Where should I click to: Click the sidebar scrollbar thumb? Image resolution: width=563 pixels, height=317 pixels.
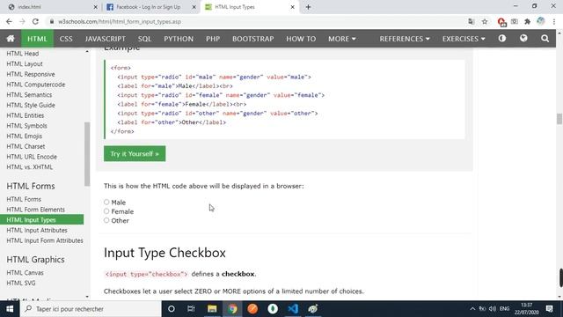87,154
